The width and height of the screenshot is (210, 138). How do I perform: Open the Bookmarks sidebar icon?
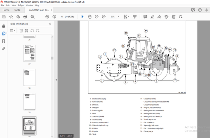(x=4, y=41)
